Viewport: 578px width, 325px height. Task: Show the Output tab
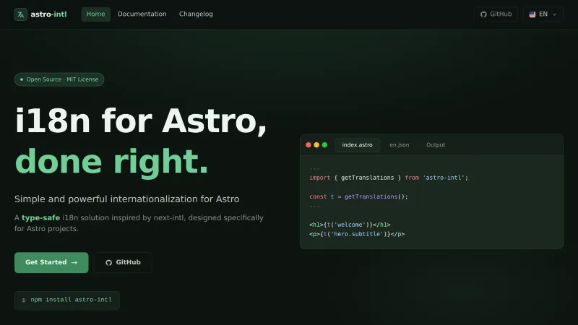pos(436,144)
